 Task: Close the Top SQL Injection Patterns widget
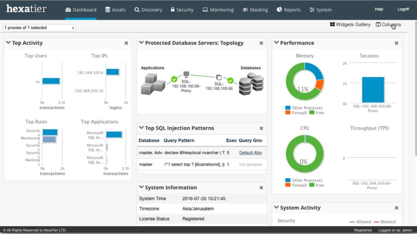click(x=261, y=128)
